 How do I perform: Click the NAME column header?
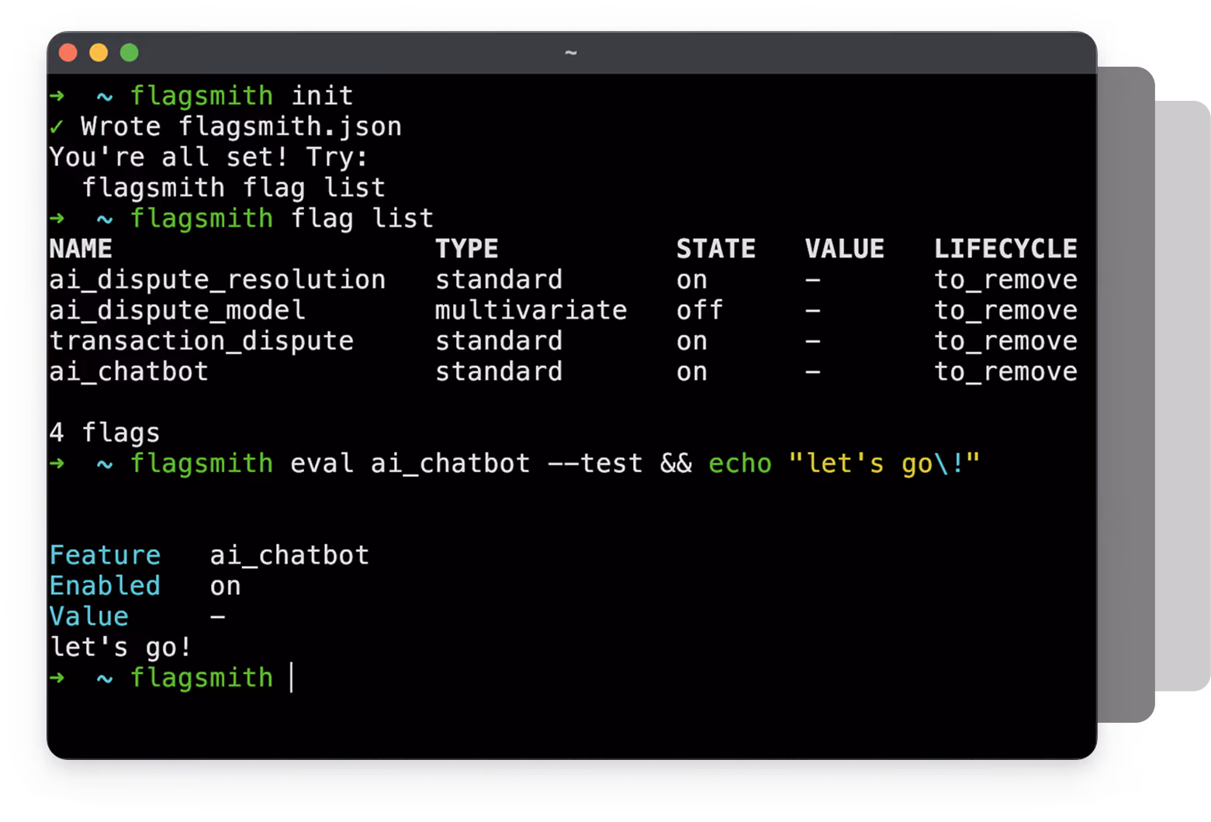[81, 249]
